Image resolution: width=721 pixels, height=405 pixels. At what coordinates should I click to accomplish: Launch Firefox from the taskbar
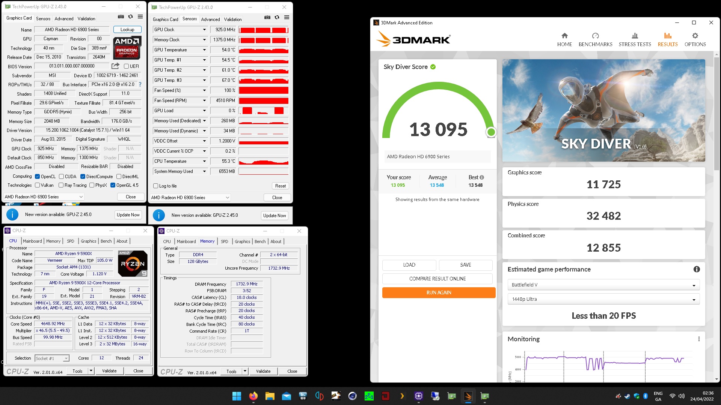253,396
